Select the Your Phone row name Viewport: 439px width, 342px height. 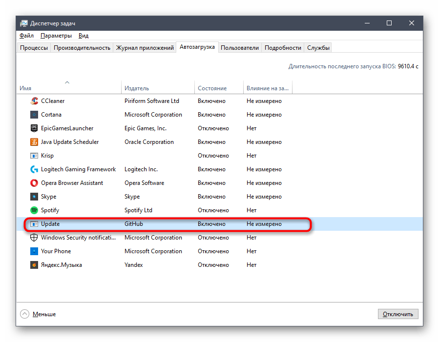click(x=56, y=251)
